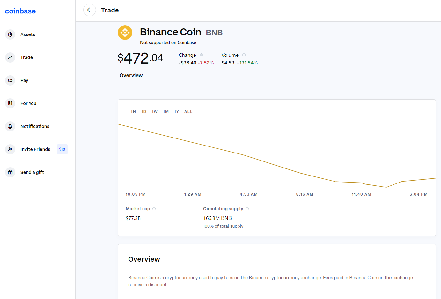Click the Pay sidebar icon

[x=10, y=80]
